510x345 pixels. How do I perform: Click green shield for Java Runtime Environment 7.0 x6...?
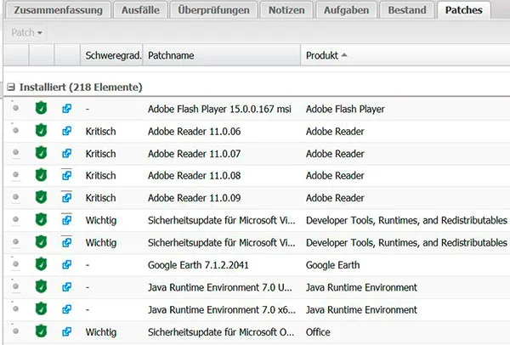[x=41, y=308]
